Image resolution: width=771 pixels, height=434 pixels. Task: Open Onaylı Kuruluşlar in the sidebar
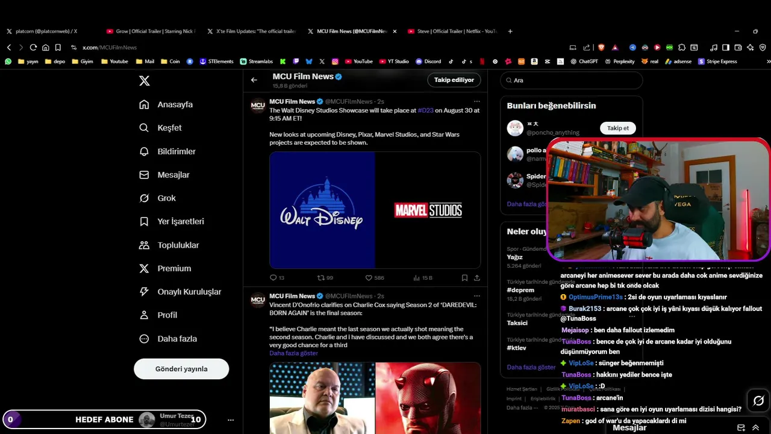(x=180, y=292)
